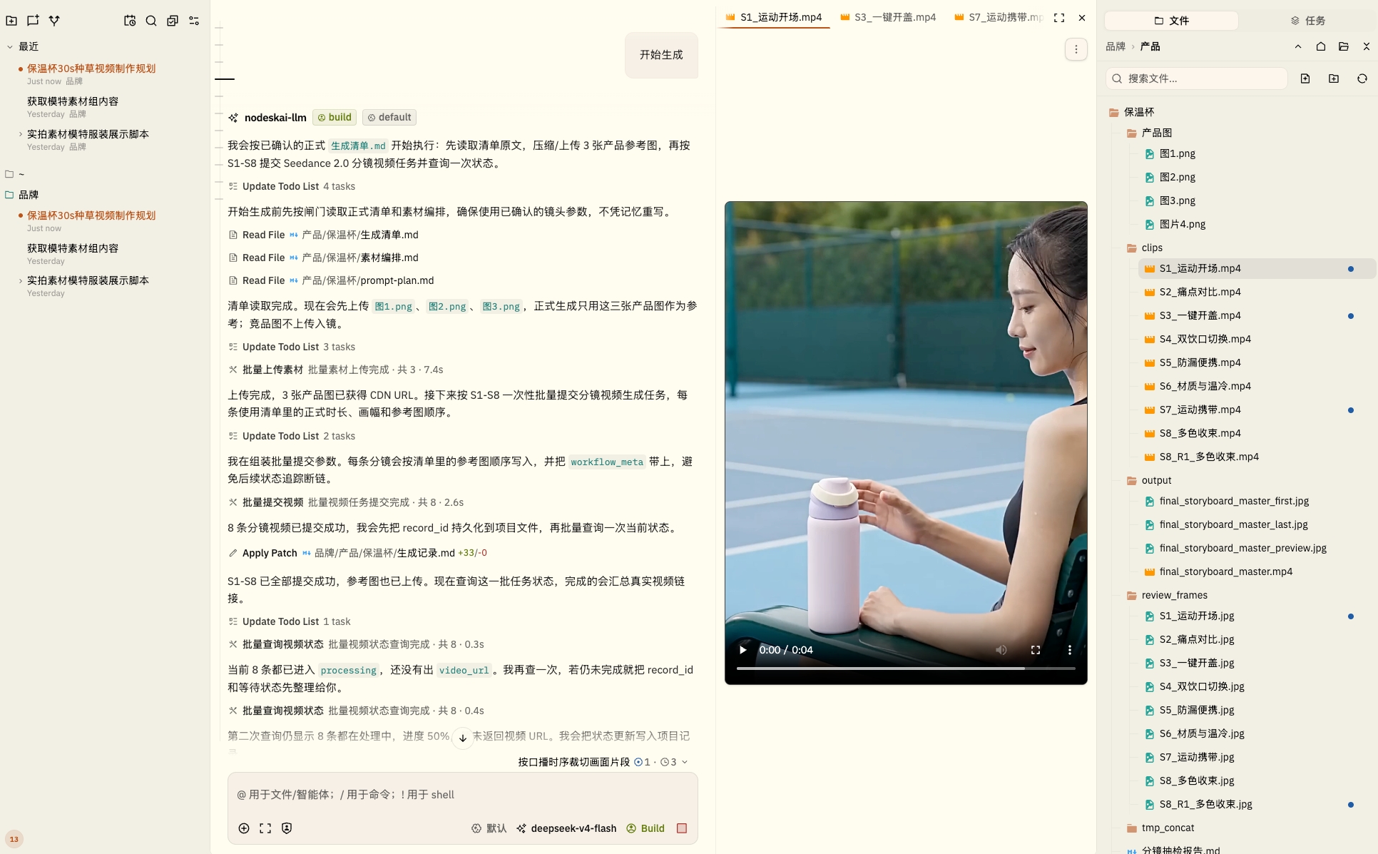Switch to the S3_一键开盖.mp4 tab
The image size is (1378, 854).
tap(888, 17)
